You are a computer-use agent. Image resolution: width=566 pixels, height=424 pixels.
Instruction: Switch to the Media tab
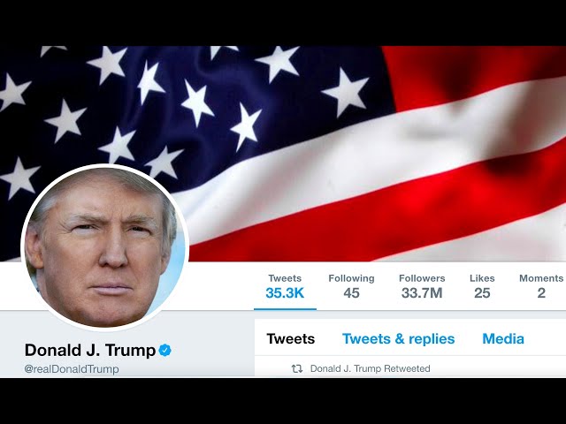pyautogui.click(x=503, y=339)
